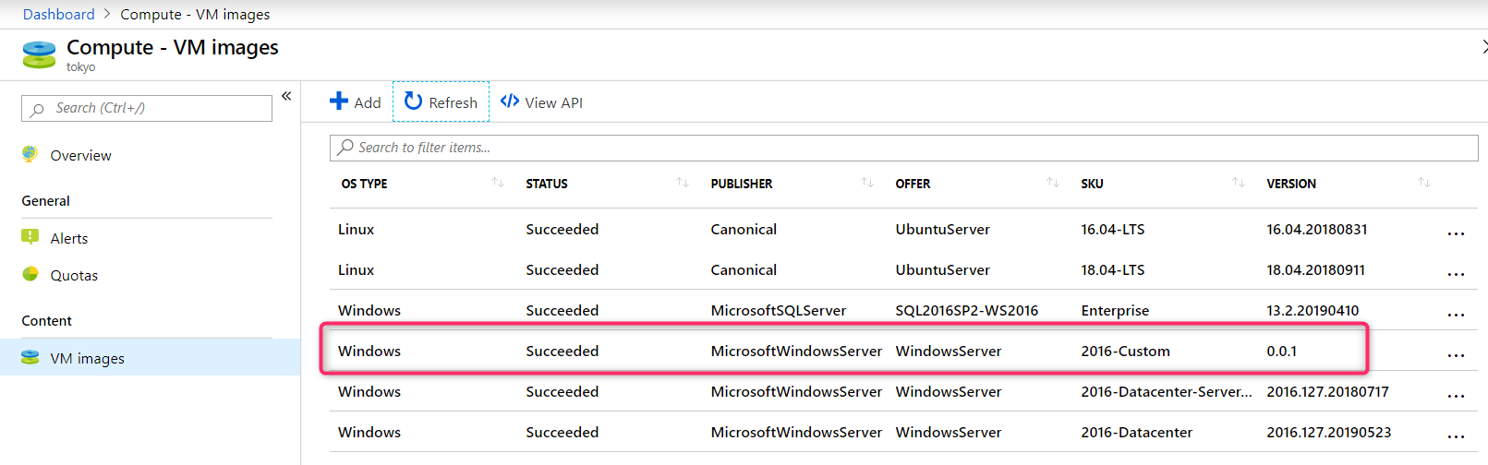Click the Overview globe icon
The width and height of the screenshot is (1488, 465).
tap(30, 154)
